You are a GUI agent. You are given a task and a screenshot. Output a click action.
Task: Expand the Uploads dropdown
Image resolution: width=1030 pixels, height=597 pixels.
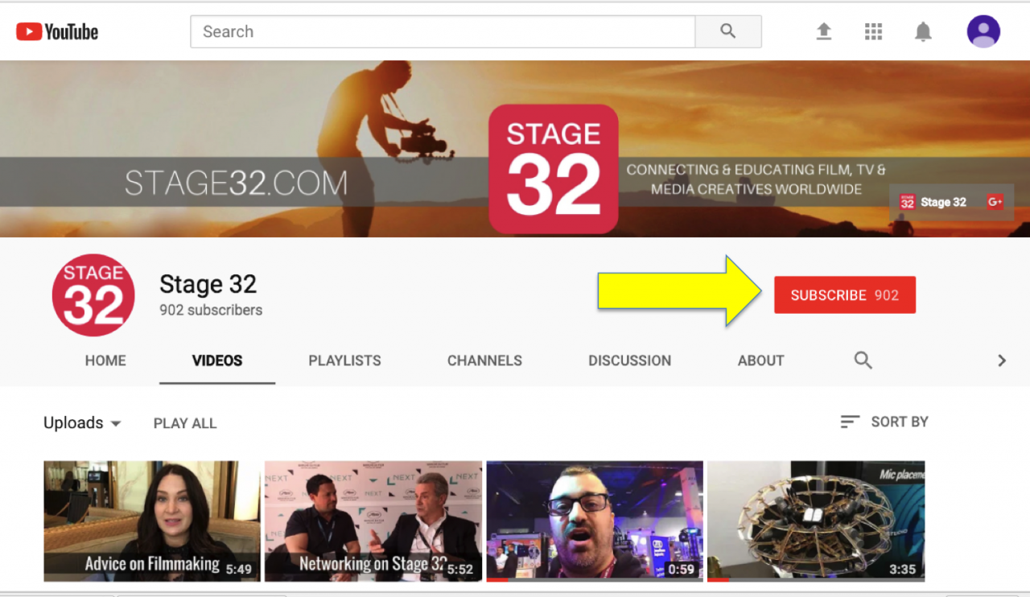82,422
